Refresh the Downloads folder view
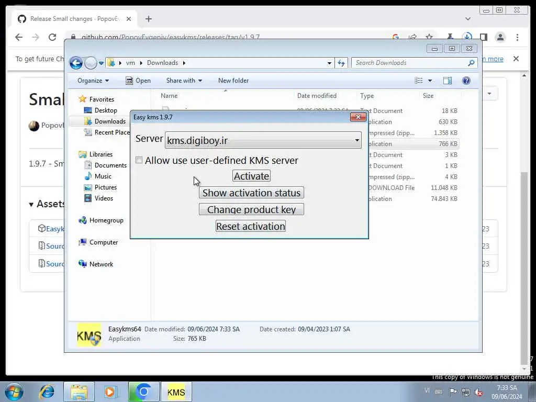This screenshot has width=536, height=402. 341,63
